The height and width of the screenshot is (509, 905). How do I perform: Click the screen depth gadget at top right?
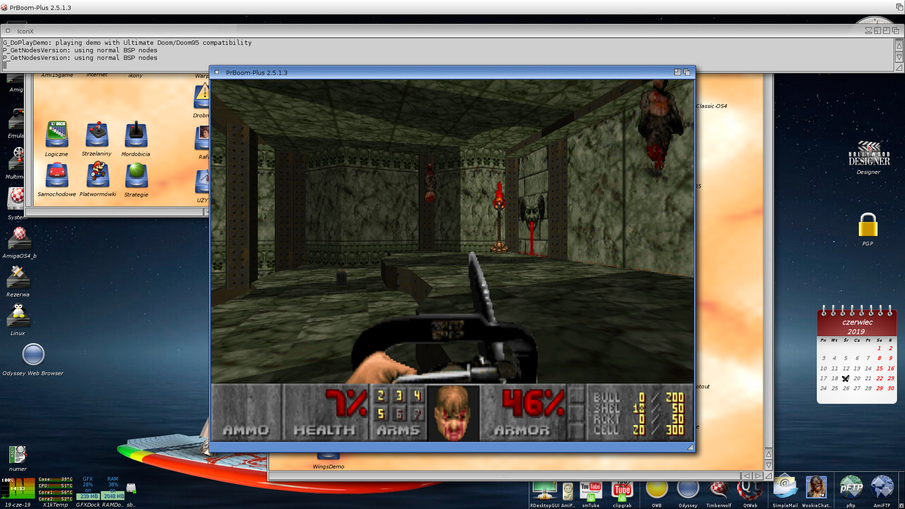click(x=899, y=7)
